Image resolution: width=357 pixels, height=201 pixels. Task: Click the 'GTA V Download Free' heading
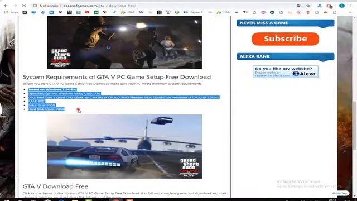[x=55, y=186]
